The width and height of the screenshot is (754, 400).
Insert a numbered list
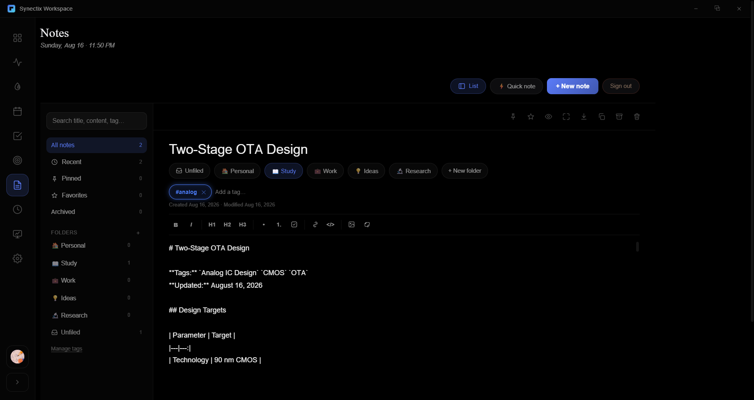pos(279,225)
